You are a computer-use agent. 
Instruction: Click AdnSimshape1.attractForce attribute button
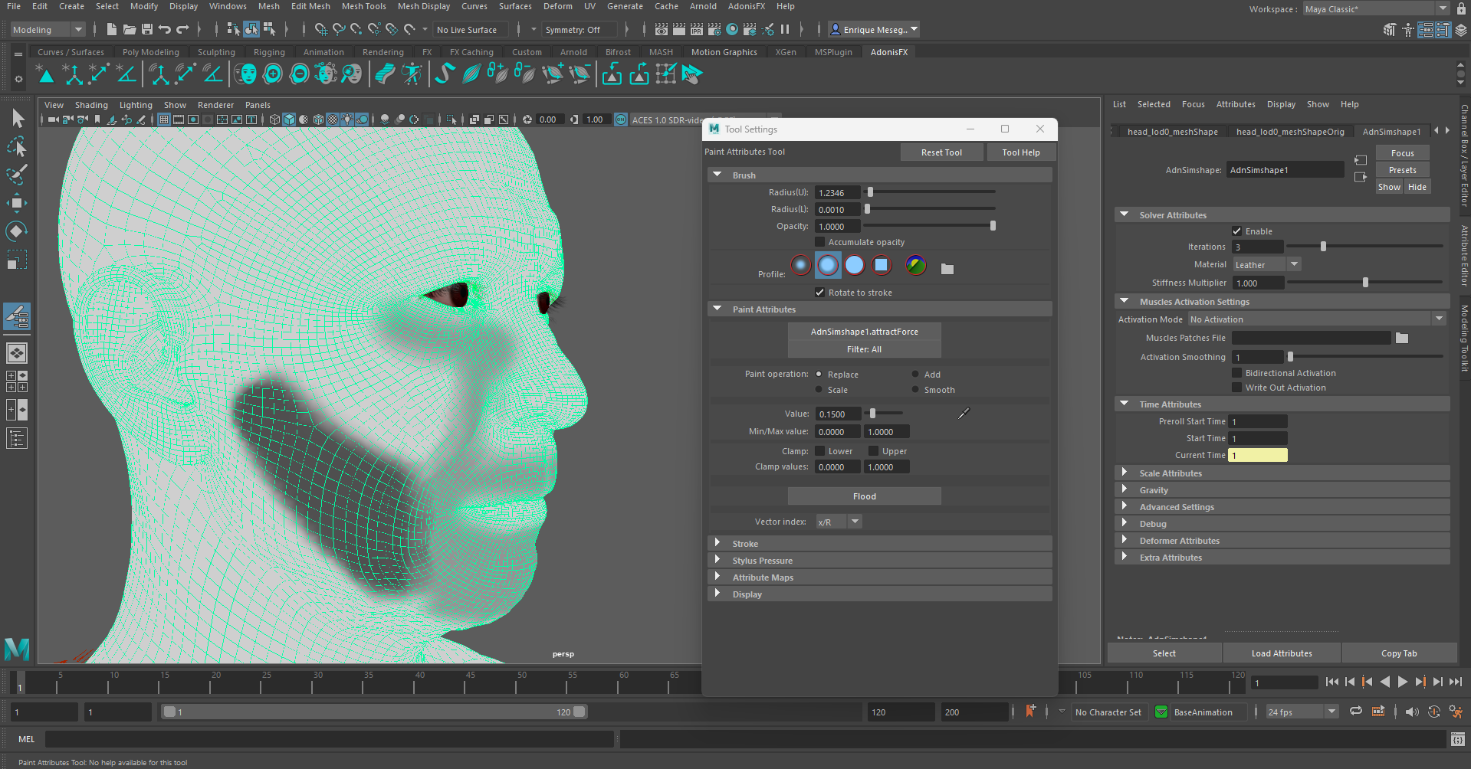(864, 332)
